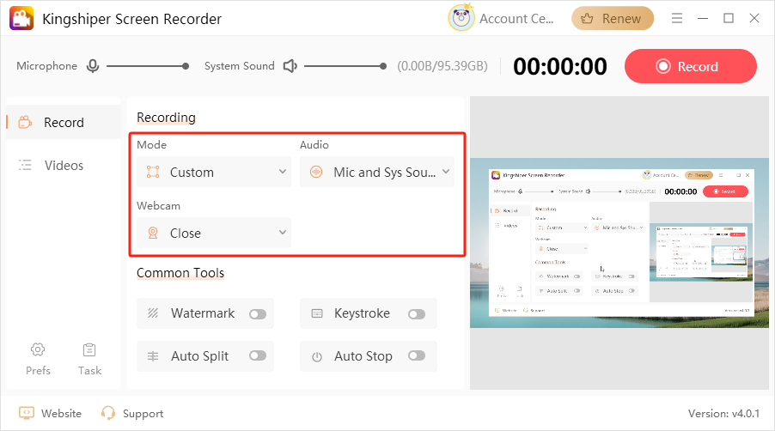The width and height of the screenshot is (775, 431).
Task: Toggle the Keystroke switch
Action: (417, 314)
